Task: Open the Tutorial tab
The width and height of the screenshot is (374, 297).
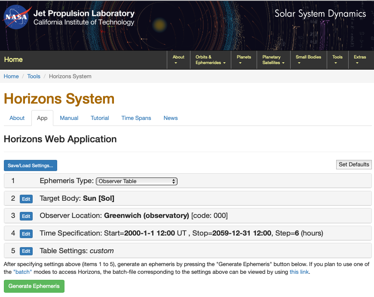Action: pyautogui.click(x=100, y=118)
